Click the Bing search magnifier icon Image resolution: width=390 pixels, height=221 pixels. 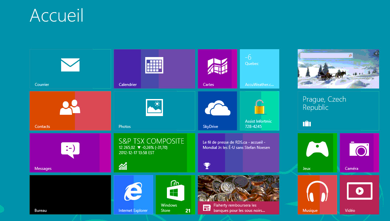pyautogui.click(x=351, y=55)
